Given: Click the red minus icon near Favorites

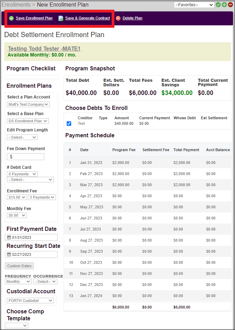Looking at the screenshot, I should (231, 5).
